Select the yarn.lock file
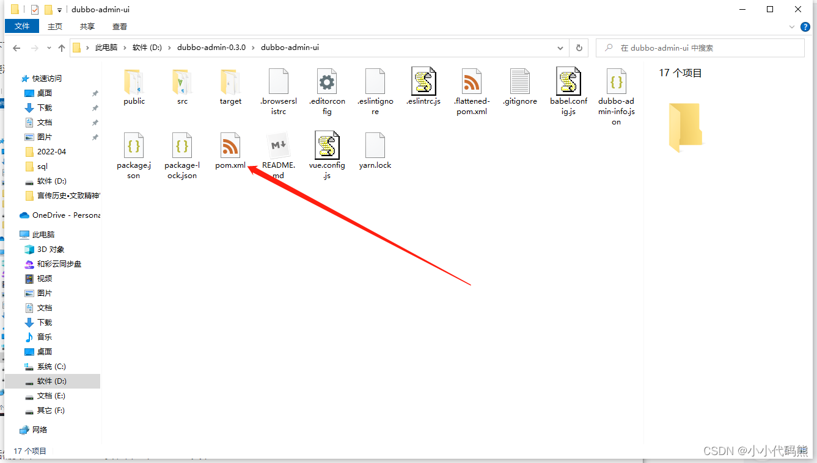This screenshot has height=463, width=817. coord(375,151)
